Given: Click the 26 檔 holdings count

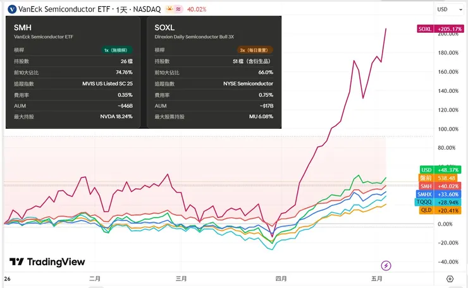Looking at the screenshot, I should (x=126, y=61).
